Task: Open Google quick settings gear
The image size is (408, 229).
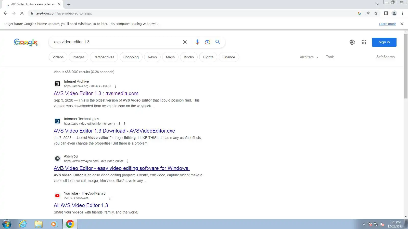Action: pos(352,42)
